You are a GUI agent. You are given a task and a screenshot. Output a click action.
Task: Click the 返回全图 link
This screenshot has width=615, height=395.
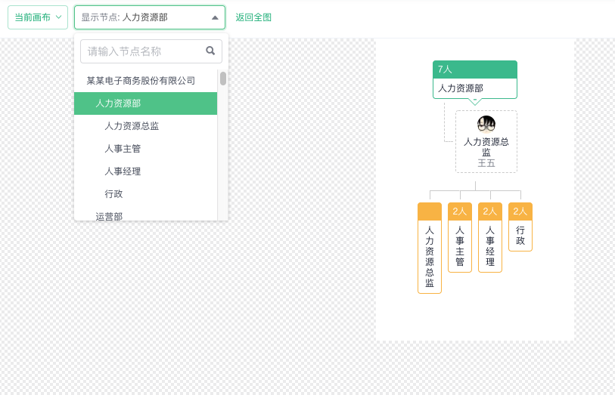253,17
